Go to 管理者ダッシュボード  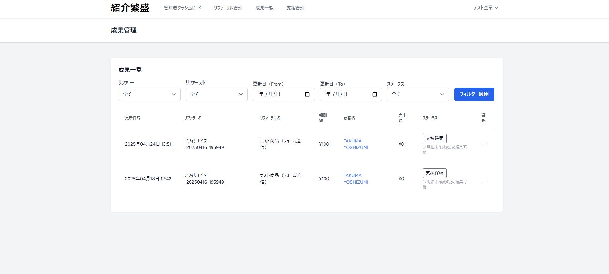coord(182,8)
